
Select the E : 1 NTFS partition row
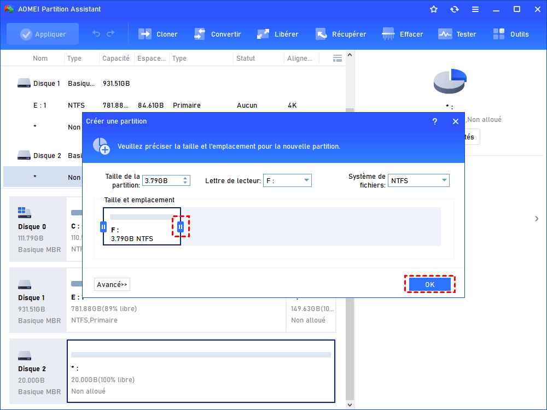click(173, 106)
